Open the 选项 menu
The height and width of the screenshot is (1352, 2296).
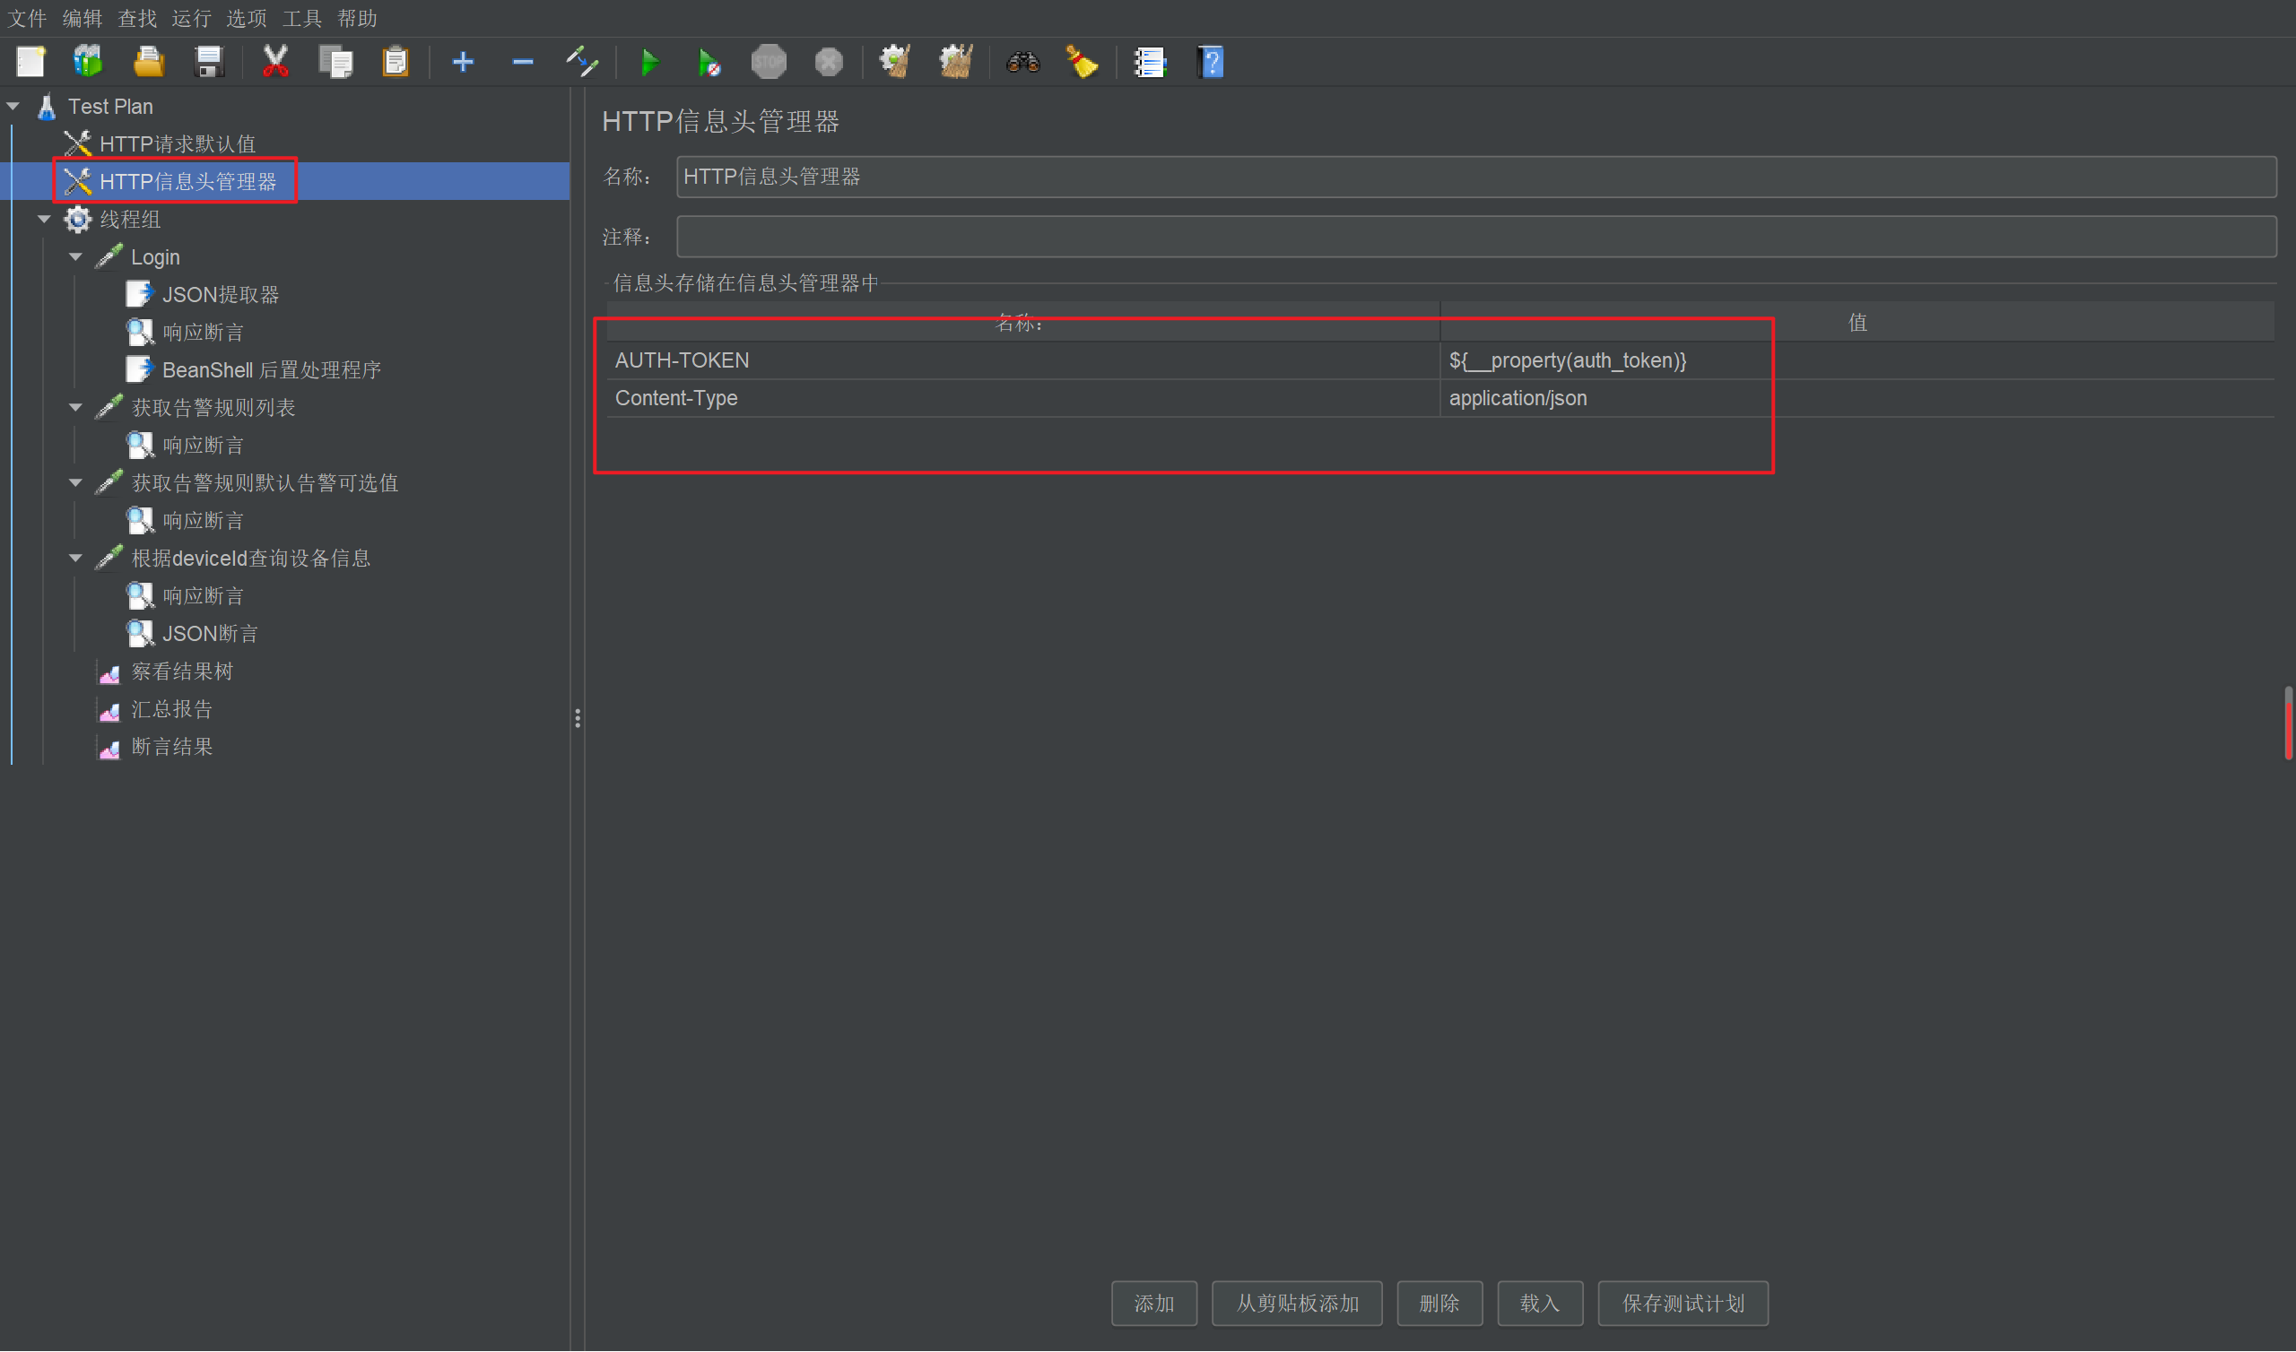[247, 18]
